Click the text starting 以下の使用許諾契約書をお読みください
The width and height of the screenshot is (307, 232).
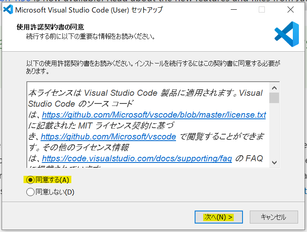coord(153,67)
